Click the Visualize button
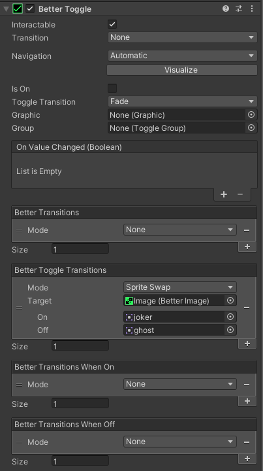Image resolution: width=263 pixels, height=471 pixels. [x=182, y=70]
